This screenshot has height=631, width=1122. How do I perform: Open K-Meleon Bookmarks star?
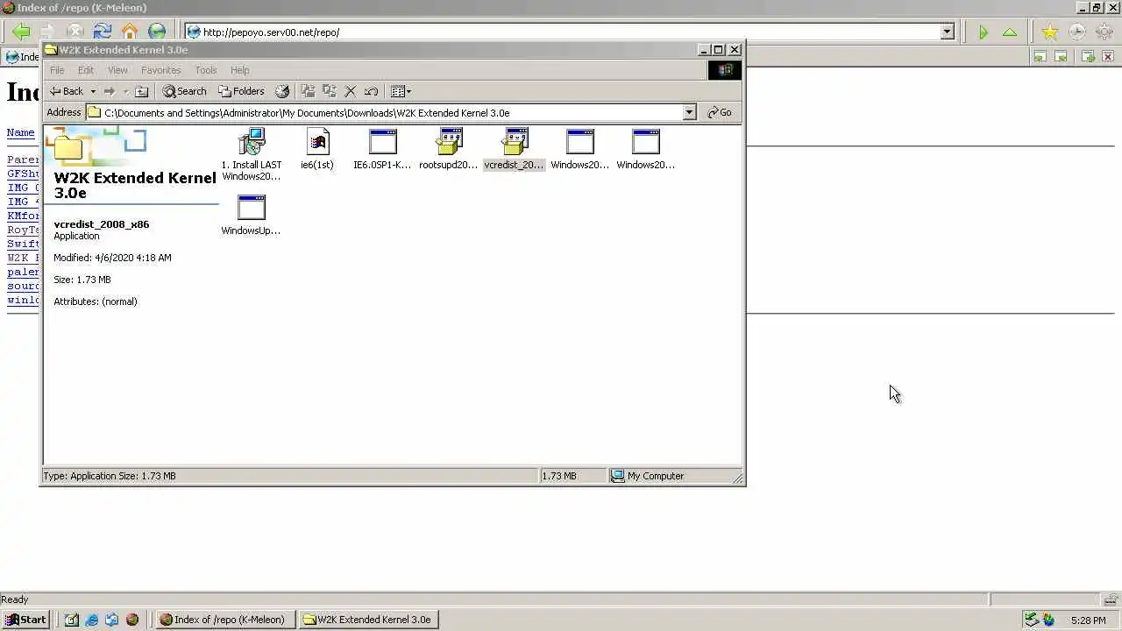click(x=1049, y=32)
